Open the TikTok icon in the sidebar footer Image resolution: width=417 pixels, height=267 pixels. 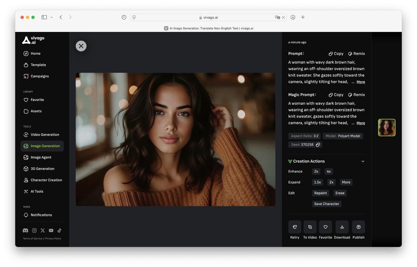point(59,230)
